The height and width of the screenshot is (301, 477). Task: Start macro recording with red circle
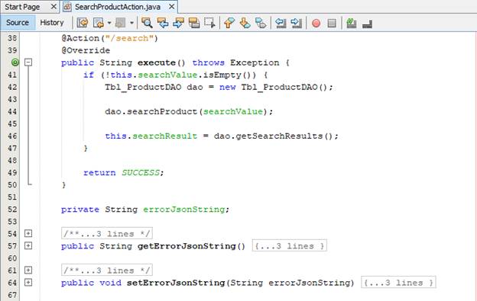point(316,23)
